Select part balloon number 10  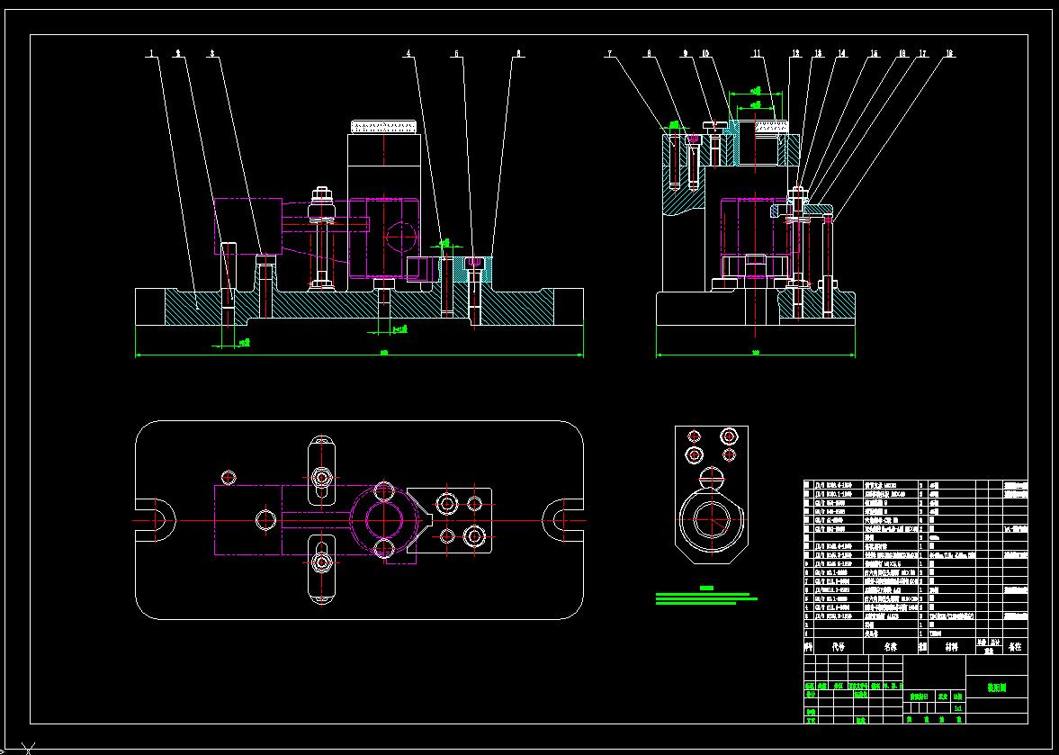click(705, 53)
